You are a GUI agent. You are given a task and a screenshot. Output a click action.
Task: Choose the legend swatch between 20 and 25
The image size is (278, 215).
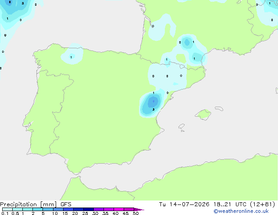click(78, 209)
